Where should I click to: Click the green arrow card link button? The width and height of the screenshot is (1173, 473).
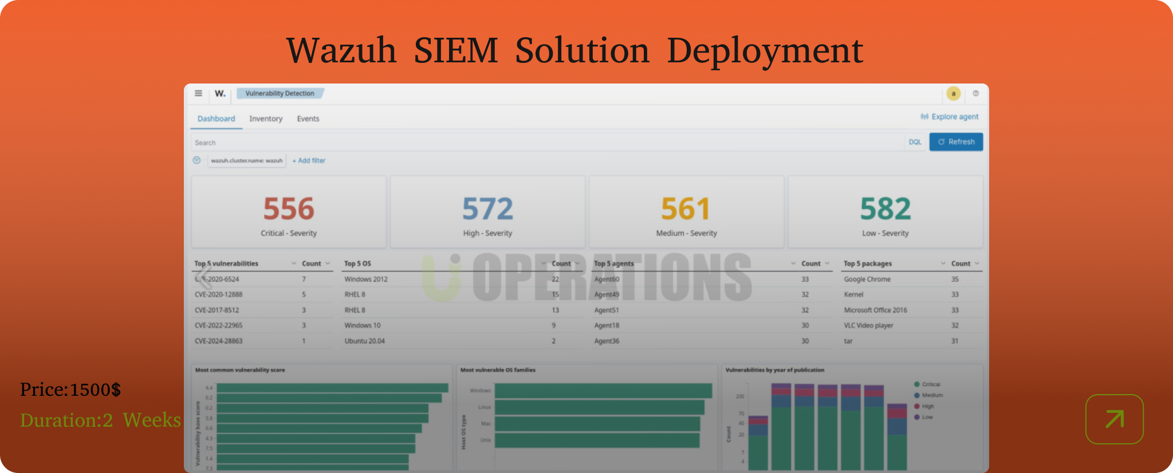pos(1114,419)
